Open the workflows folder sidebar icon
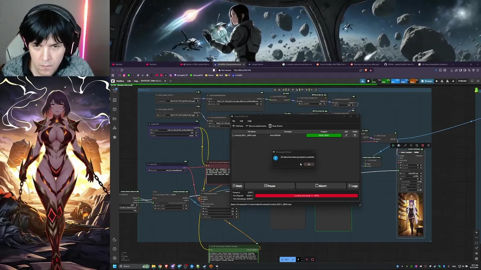The height and width of the screenshot is (270, 481). pos(115,118)
